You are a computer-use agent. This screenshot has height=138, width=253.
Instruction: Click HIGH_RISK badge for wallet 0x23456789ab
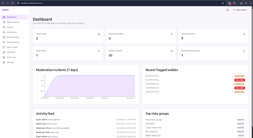240,80
